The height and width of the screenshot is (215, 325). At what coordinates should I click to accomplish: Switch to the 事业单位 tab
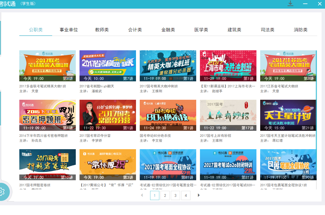(69, 30)
